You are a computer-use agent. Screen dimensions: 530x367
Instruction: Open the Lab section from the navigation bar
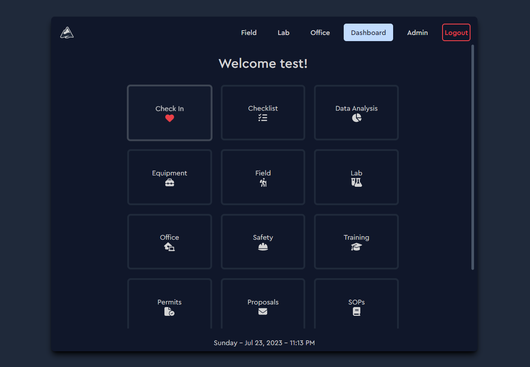[283, 32]
